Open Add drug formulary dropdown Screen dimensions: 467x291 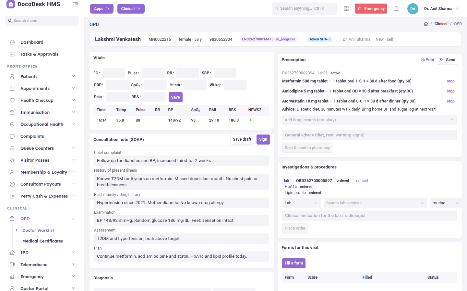[370, 120]
